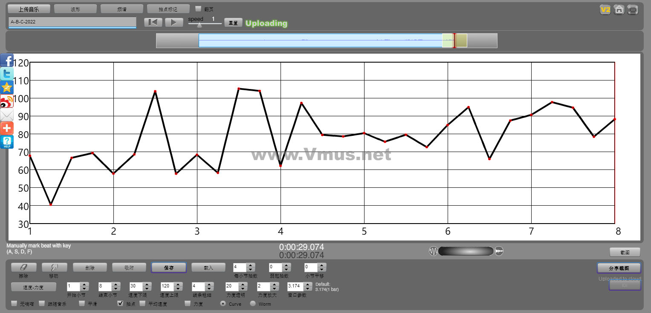Increase the 结束小节 end bar value
This screenshot has height=313, width=651.
(116, 284)
